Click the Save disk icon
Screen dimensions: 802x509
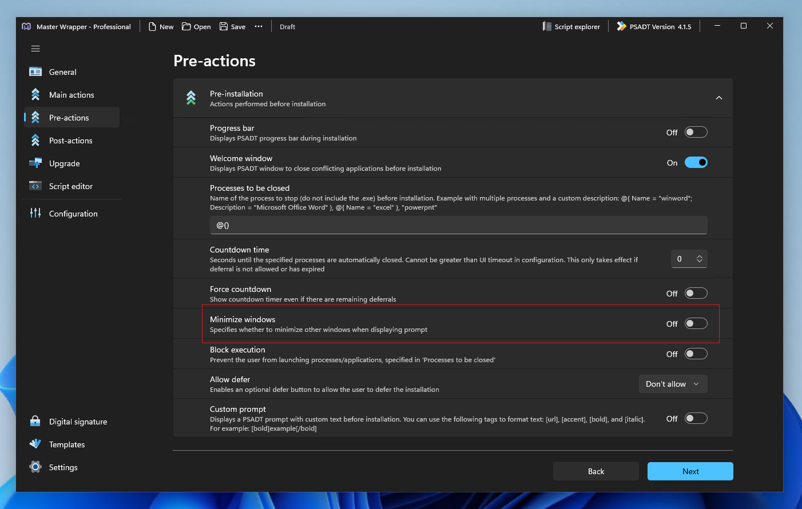(x=224, y=26)
